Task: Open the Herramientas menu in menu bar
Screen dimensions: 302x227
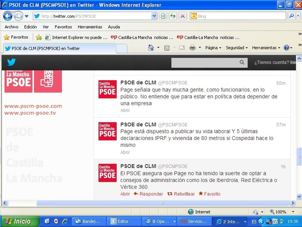Action: click(x=90, y=27)
